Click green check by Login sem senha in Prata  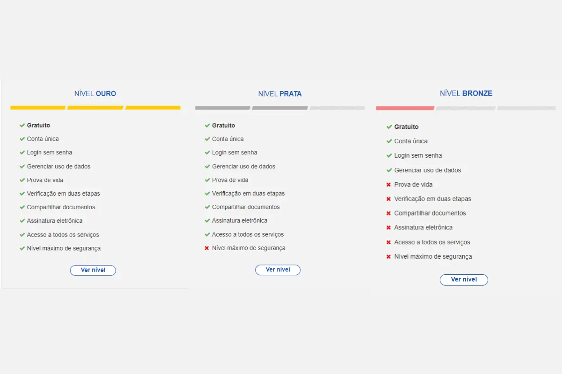pos(207,153)
